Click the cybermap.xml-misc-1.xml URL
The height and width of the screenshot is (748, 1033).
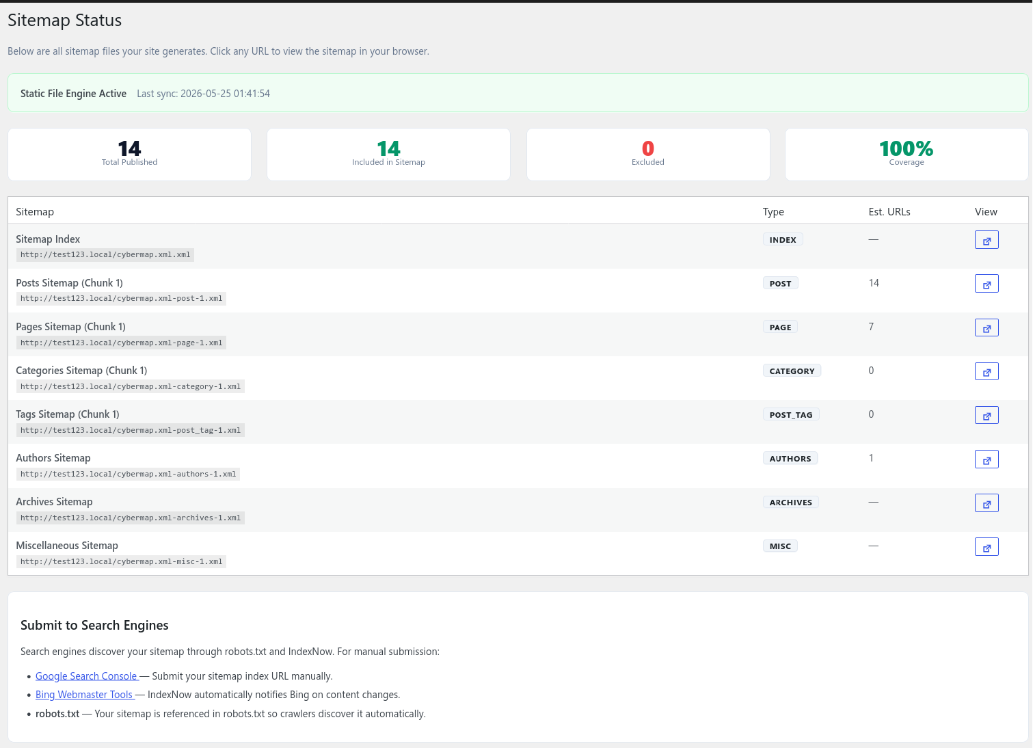point(121,561)
